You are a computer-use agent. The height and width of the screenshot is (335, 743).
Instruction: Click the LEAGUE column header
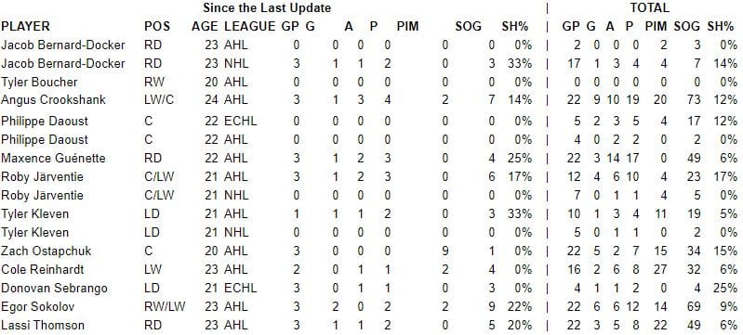(250, 27)
